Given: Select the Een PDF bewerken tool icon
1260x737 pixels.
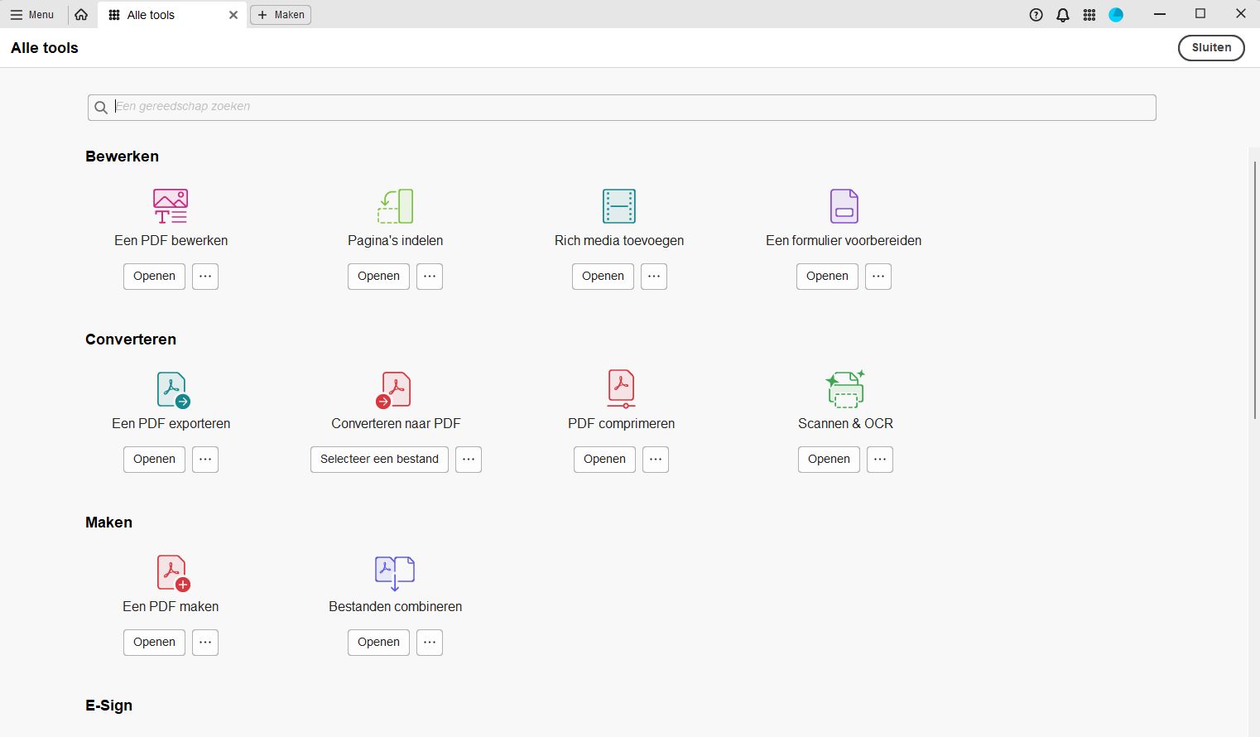Looking at the screenshot, I should [171, 205].
